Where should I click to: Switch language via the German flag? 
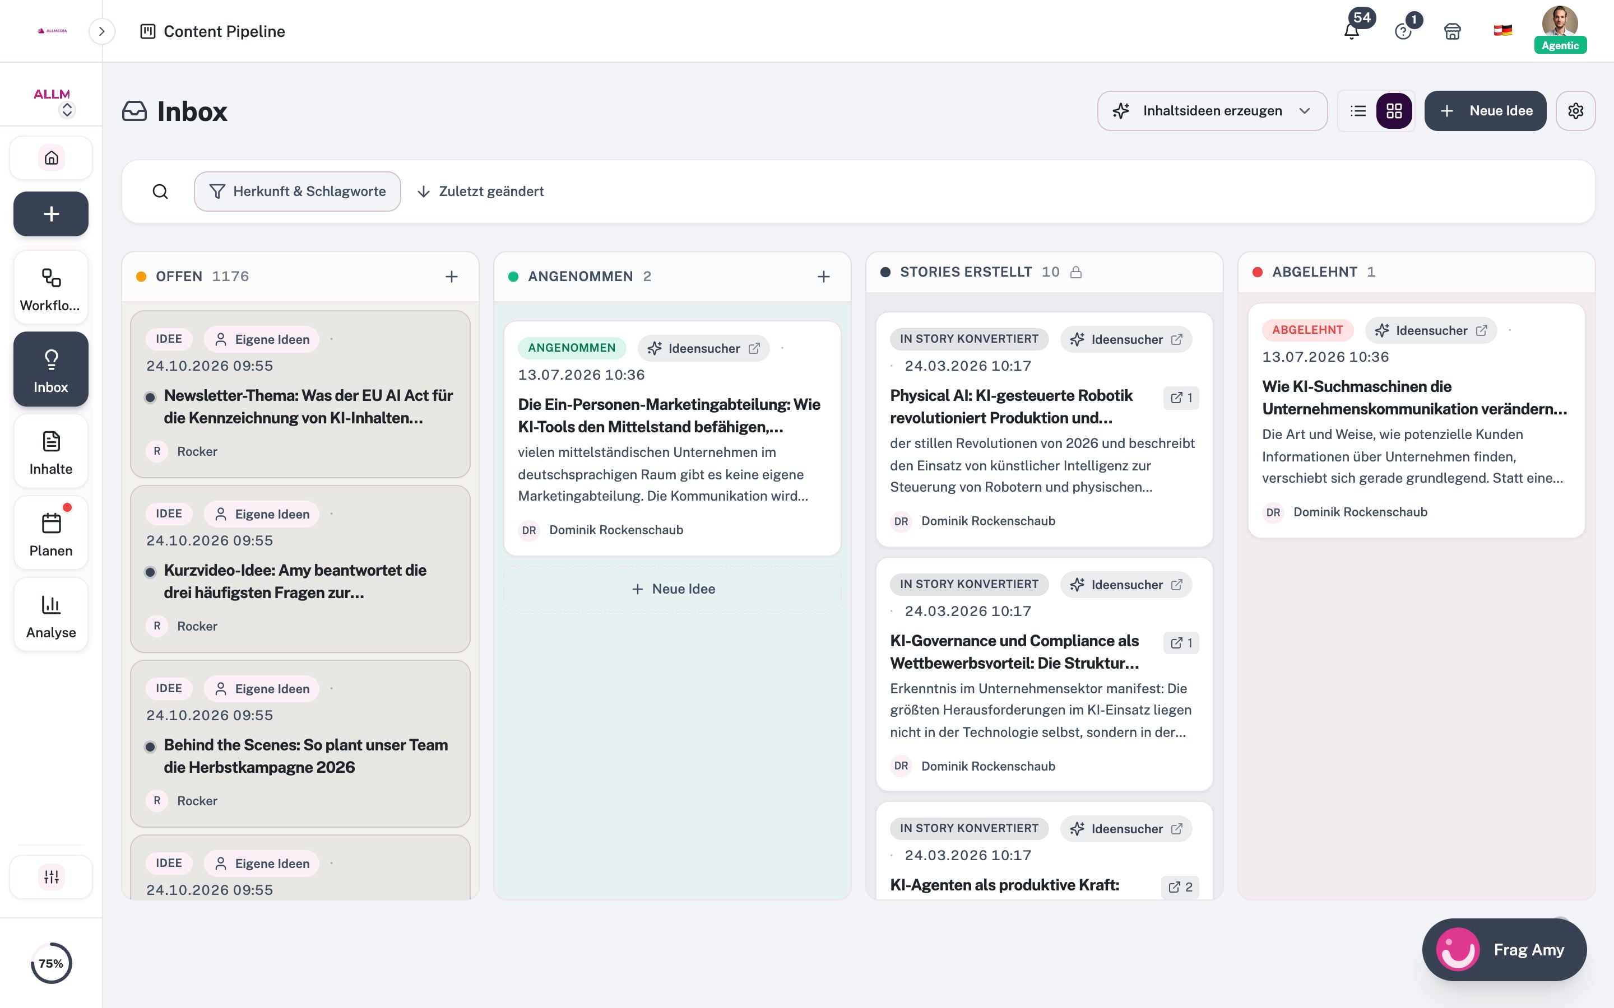click(1502, 31)
